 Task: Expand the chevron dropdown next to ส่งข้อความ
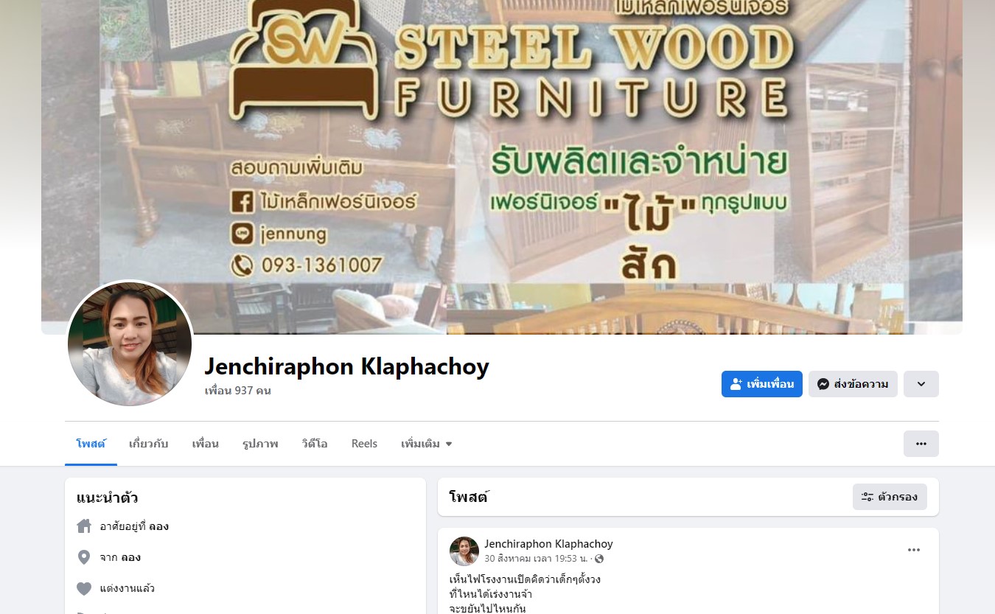click(x=921, y=384)
